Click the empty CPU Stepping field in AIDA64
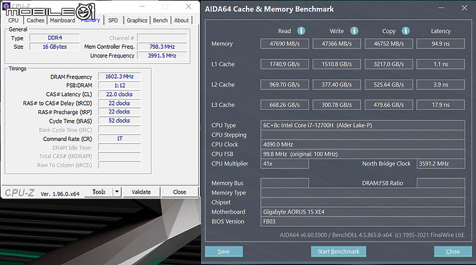Screen dimensions: 476x265 pos(363,134)
